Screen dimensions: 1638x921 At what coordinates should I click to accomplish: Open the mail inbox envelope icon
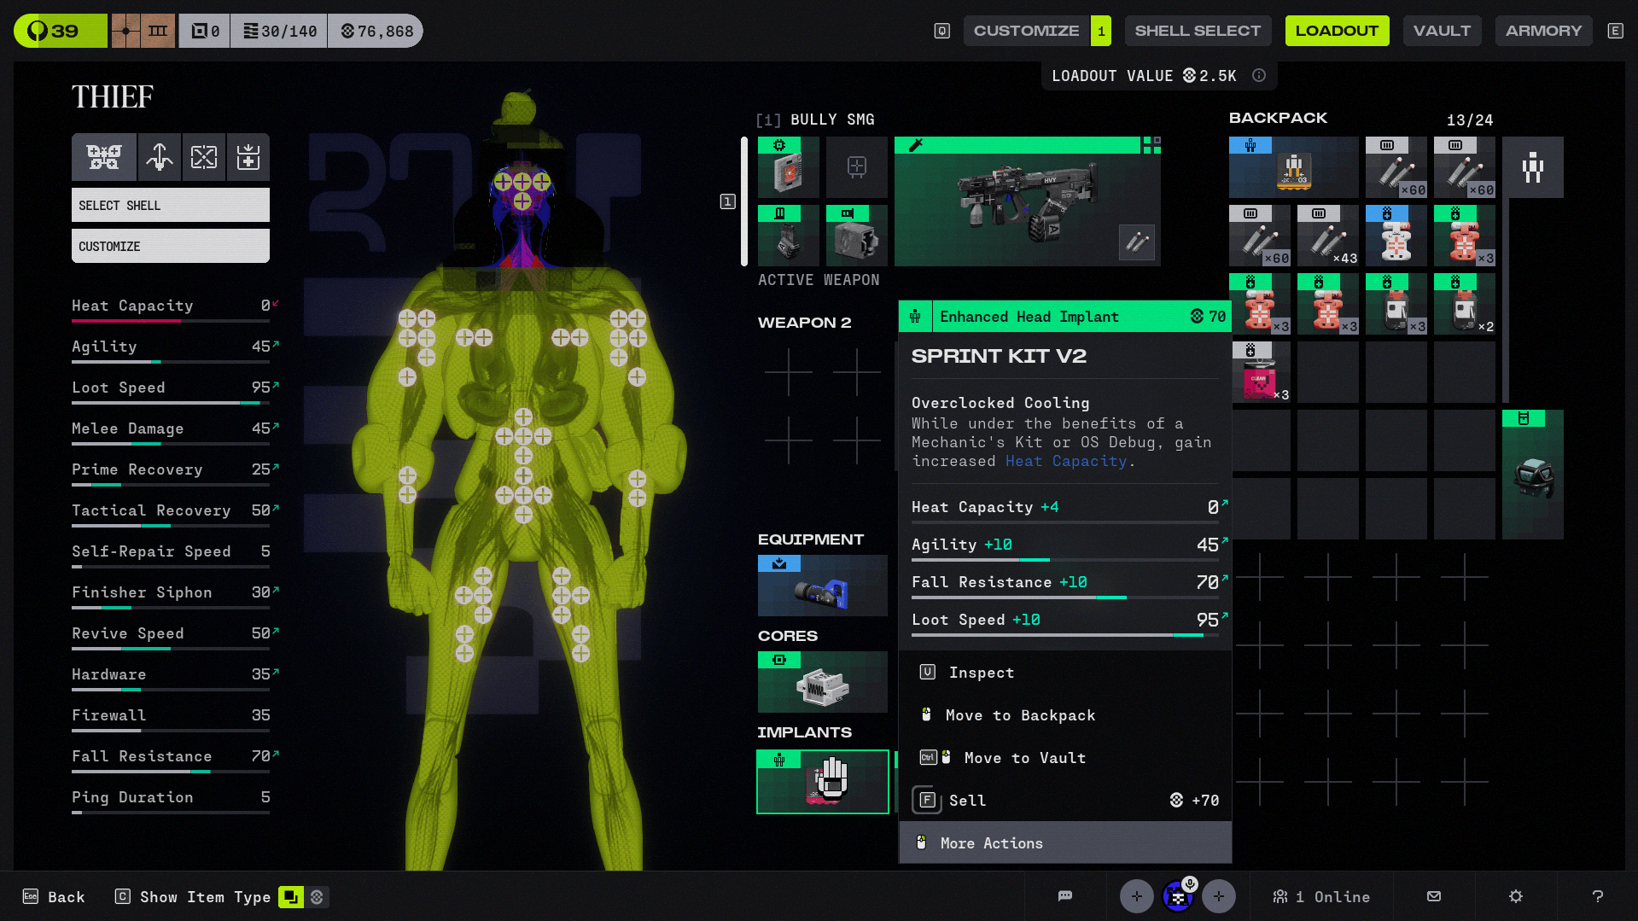click(1434, 896)
